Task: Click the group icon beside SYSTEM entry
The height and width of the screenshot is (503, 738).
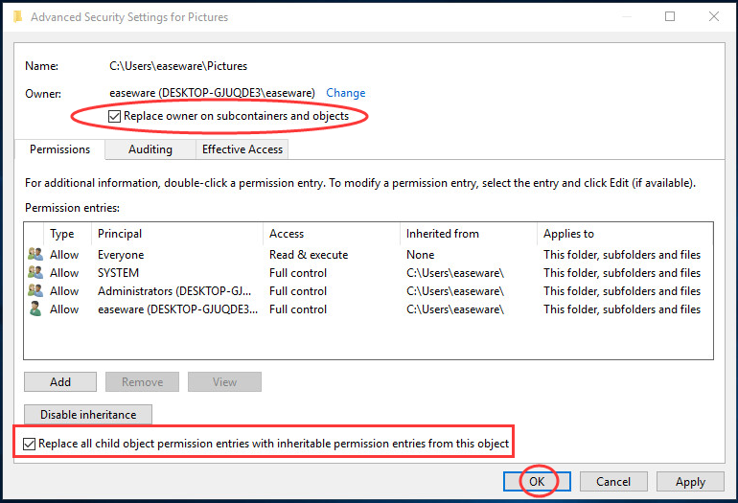Action: 35,272
